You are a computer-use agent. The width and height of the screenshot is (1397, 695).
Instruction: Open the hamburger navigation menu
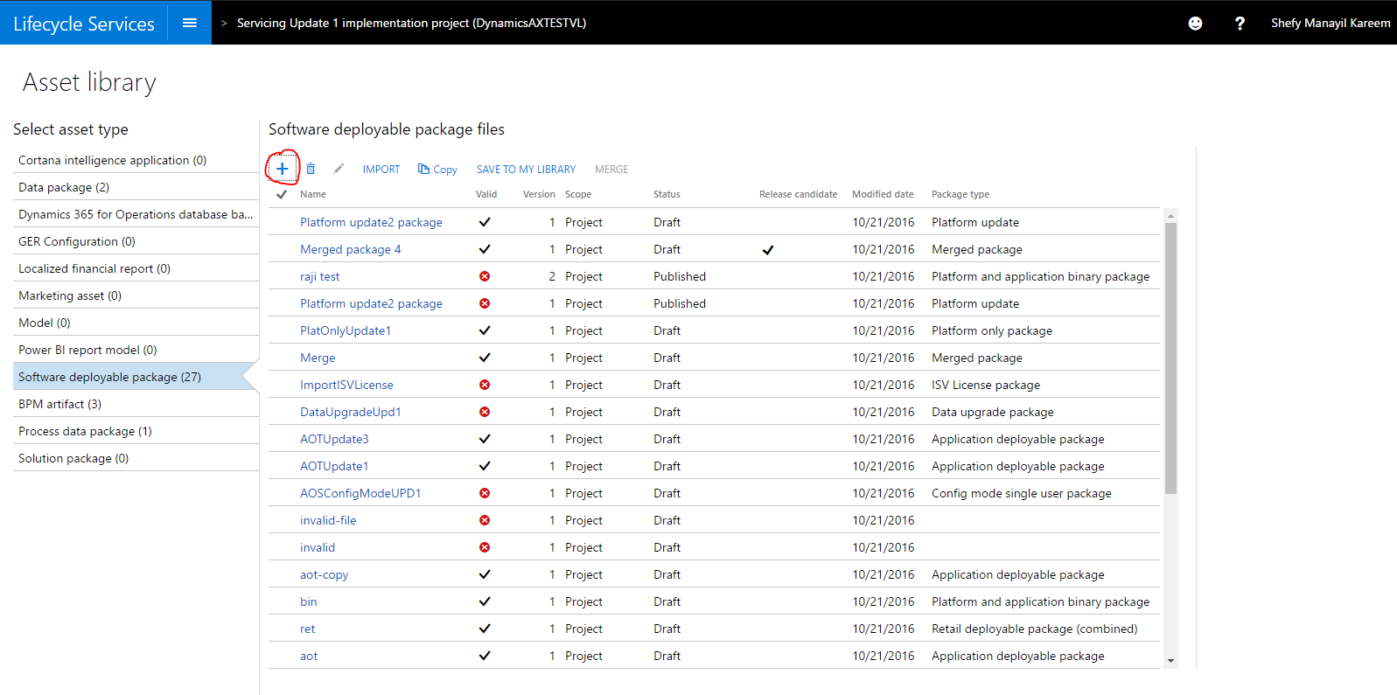pyautogui.click(x=189, y=23)
